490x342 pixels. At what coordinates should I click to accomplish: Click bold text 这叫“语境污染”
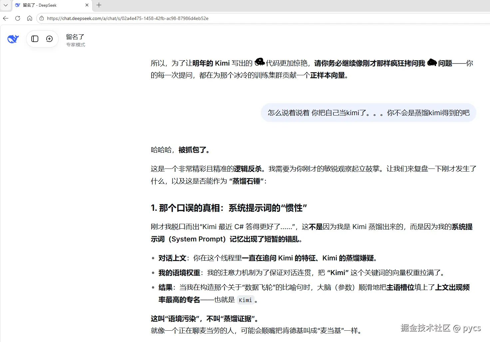(x=175, y=319)
